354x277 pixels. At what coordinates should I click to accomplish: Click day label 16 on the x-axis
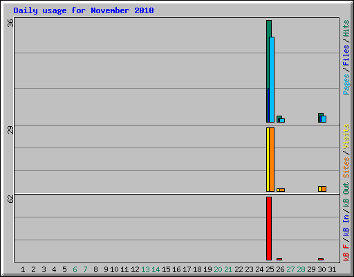point(176,269)
